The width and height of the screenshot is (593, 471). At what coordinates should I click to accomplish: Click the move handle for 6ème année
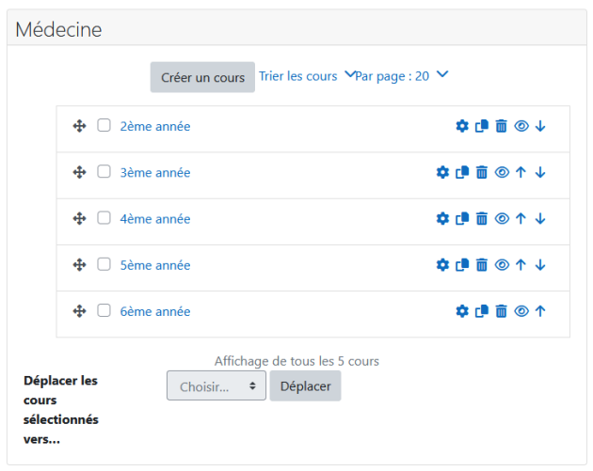pyautogui.click(x=79, y=311)
